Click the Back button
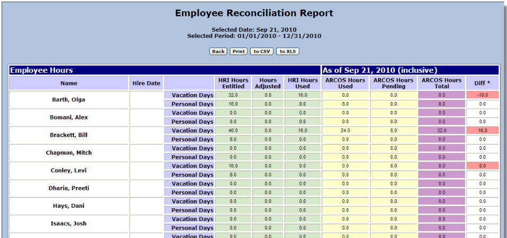 pos(218,52)
